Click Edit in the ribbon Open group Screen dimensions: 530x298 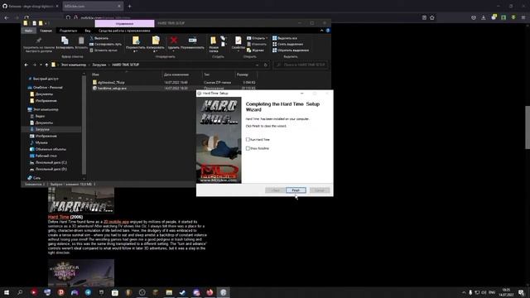coord(257,44)
